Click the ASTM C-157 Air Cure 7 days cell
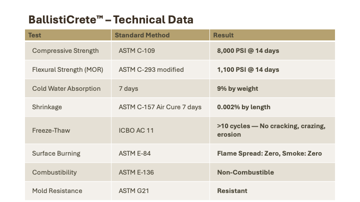This screenshot has width=360, height=202. (160, 107)
